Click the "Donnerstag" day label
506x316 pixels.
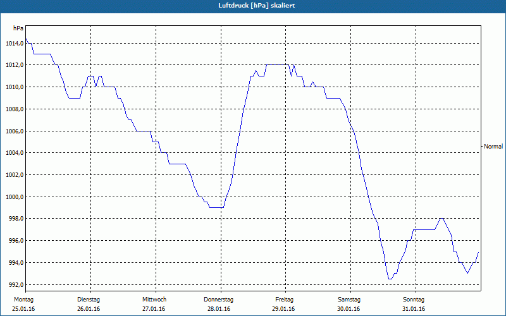click(218, 300)
